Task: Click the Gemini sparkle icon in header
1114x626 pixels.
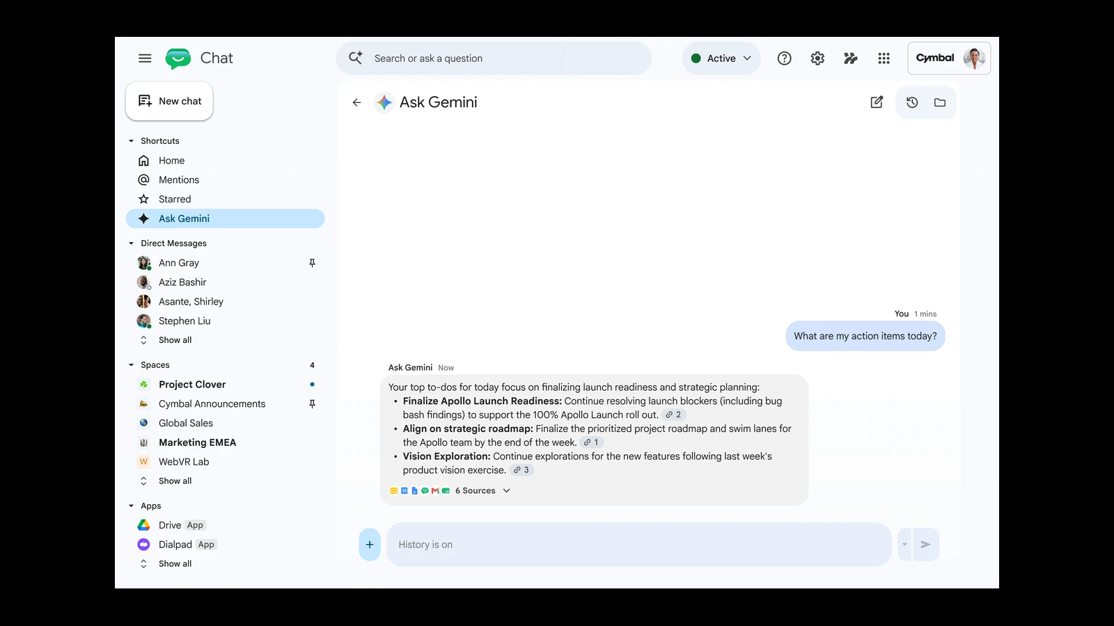Action: tap(384, 102)
